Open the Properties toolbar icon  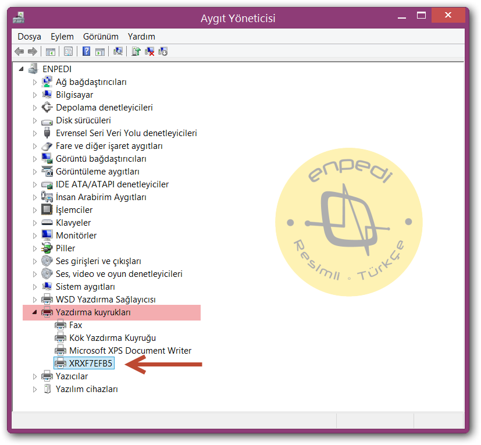point(68,51)
